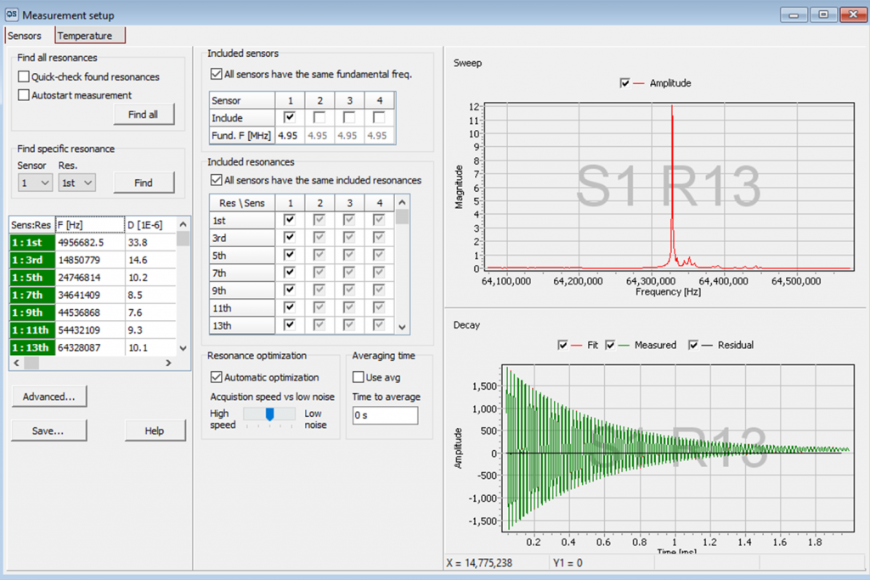
Task: Select the Sensors tab
Action: point(25,36)
